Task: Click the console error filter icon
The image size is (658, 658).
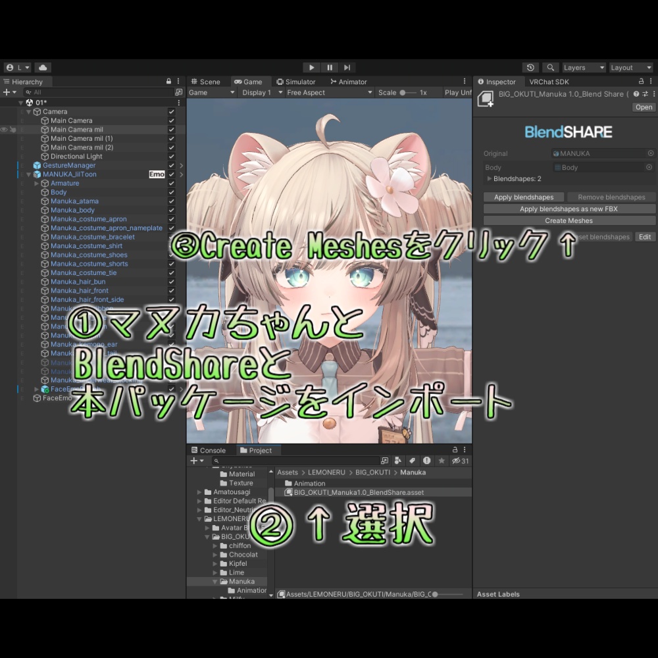Action: pos(427,461)
